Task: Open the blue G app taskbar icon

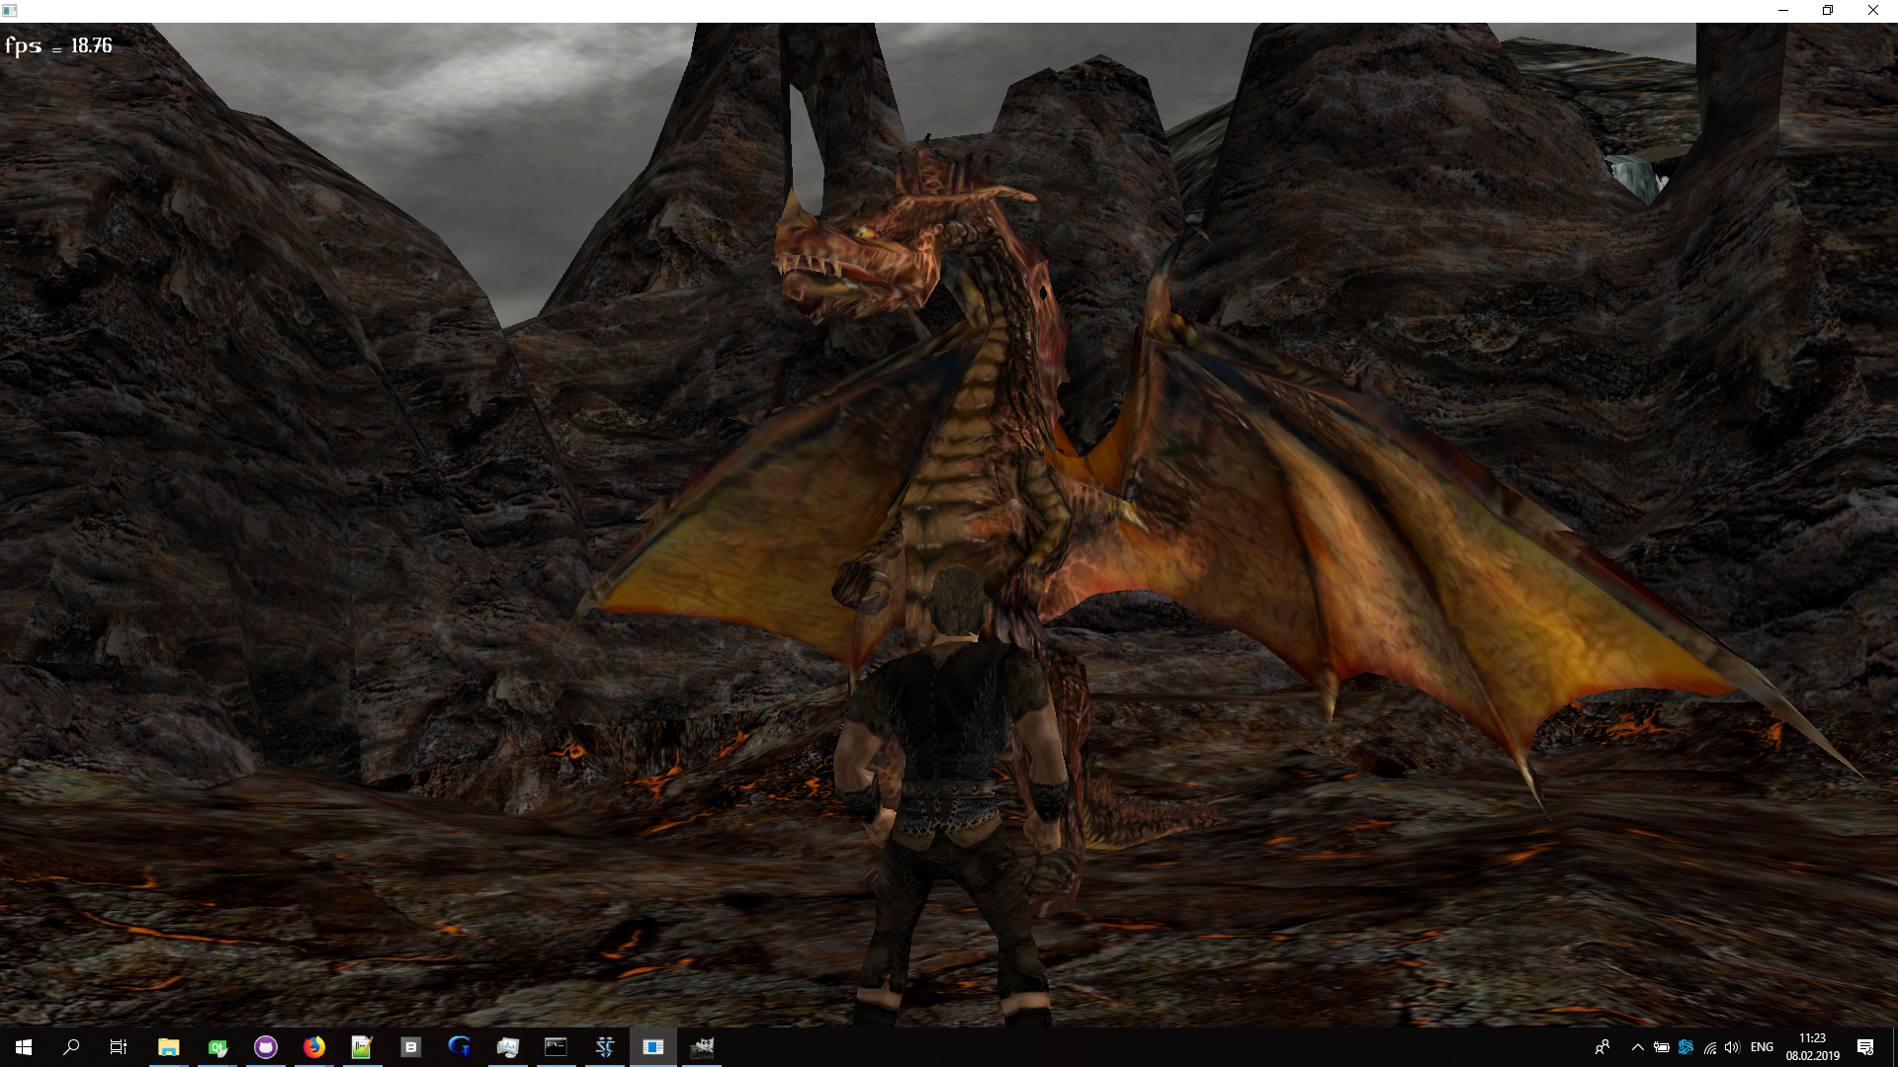Action: [460, 1047]
